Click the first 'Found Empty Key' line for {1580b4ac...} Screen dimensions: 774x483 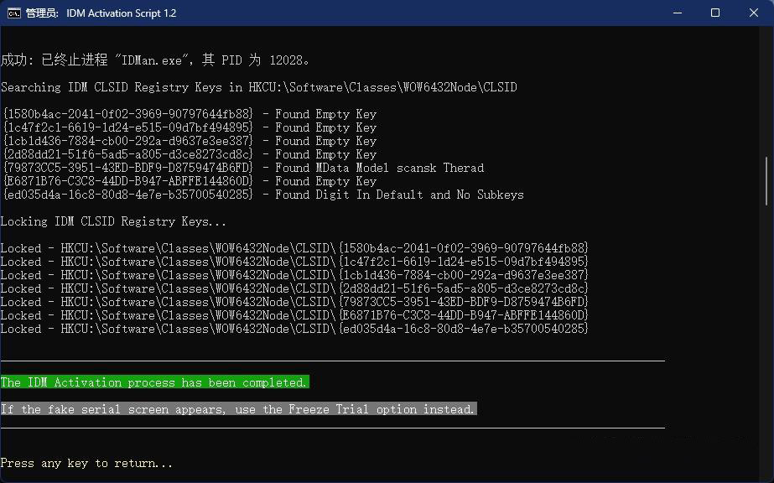click(x=189, y=114)
